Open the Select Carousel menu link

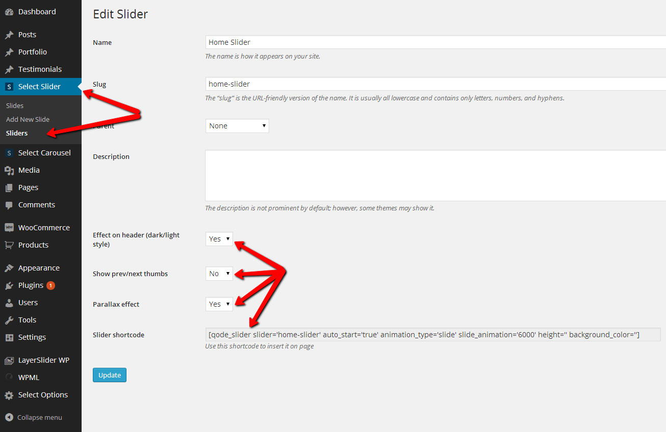pyautogui.click(x=44, y=153)
